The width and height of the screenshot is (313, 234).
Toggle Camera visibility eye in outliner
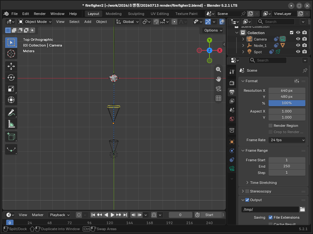pos(298,39)
